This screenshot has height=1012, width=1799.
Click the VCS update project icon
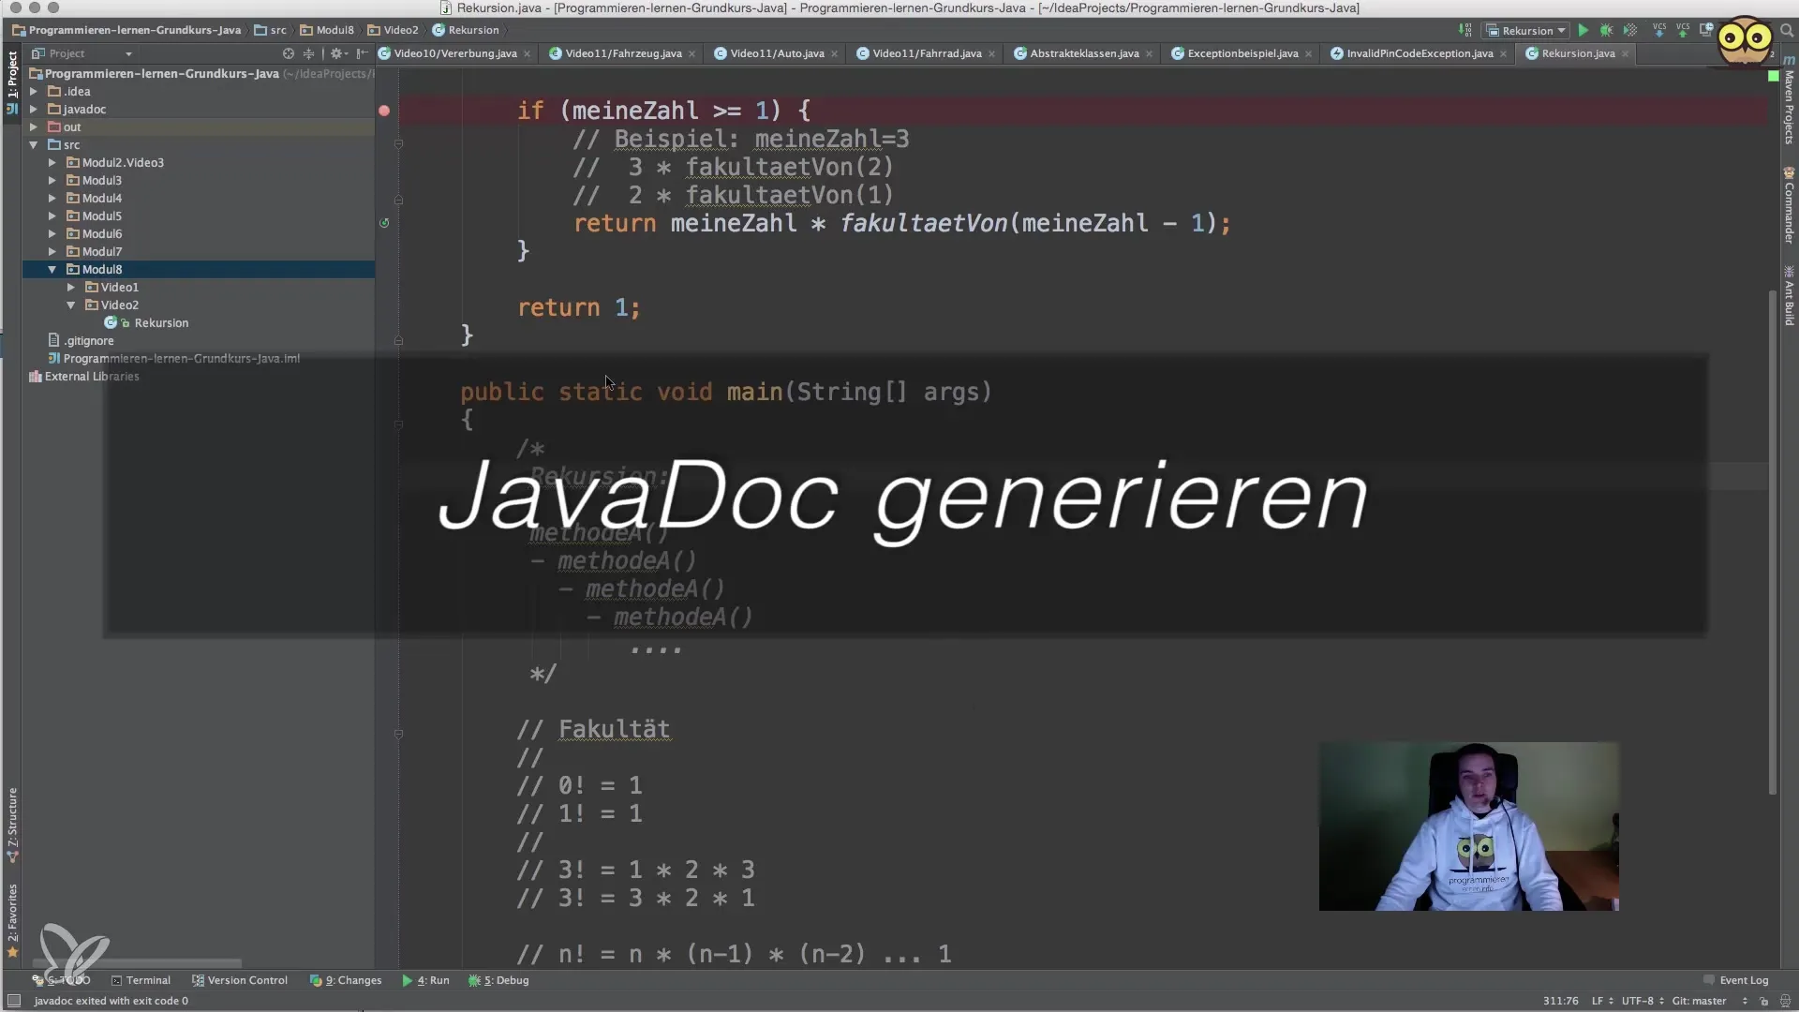1659,30
